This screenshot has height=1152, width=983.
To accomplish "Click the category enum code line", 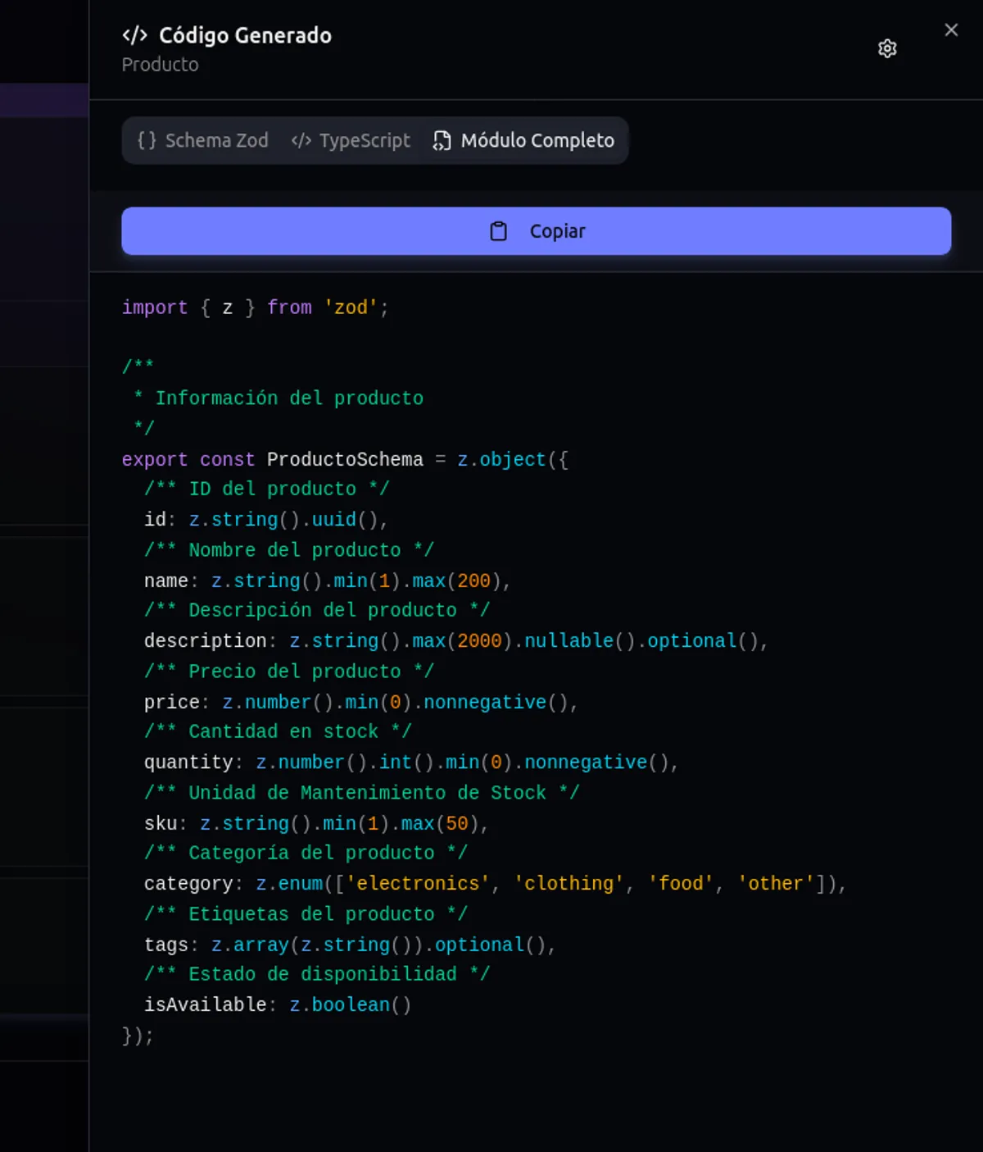I will [x=494, y=884].
